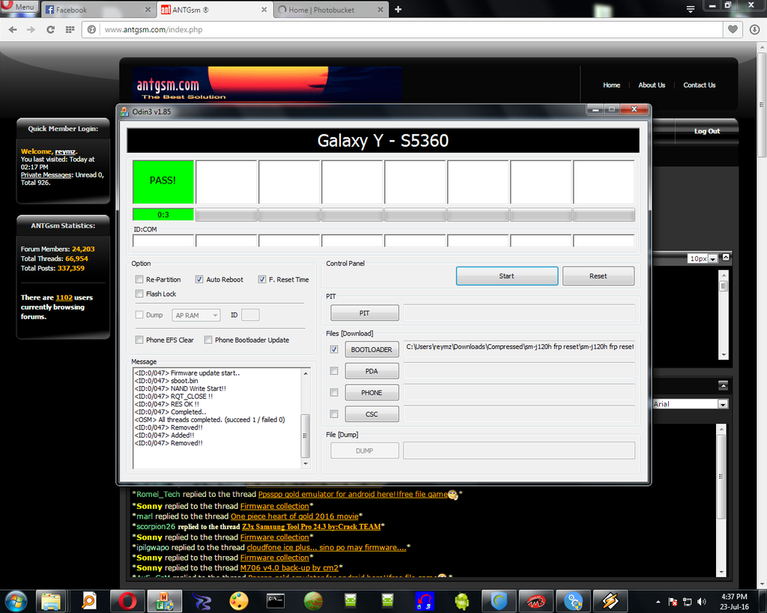Enable Phone Bootloader Update option
This screenshot has height=613, width=767.
click(x=208, y=340)
